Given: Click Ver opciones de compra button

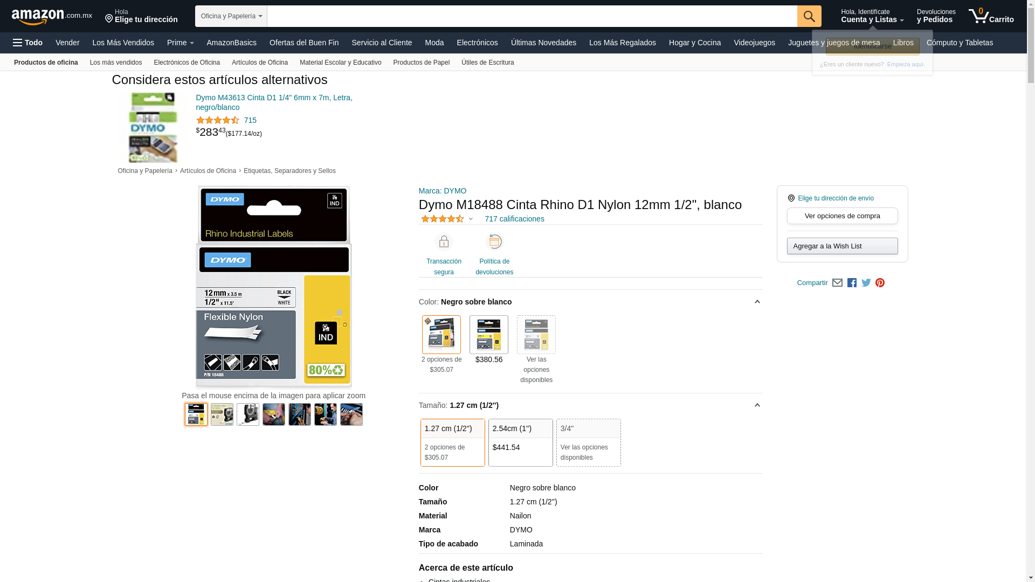Looking at the screenshot, I should (842, 216).
